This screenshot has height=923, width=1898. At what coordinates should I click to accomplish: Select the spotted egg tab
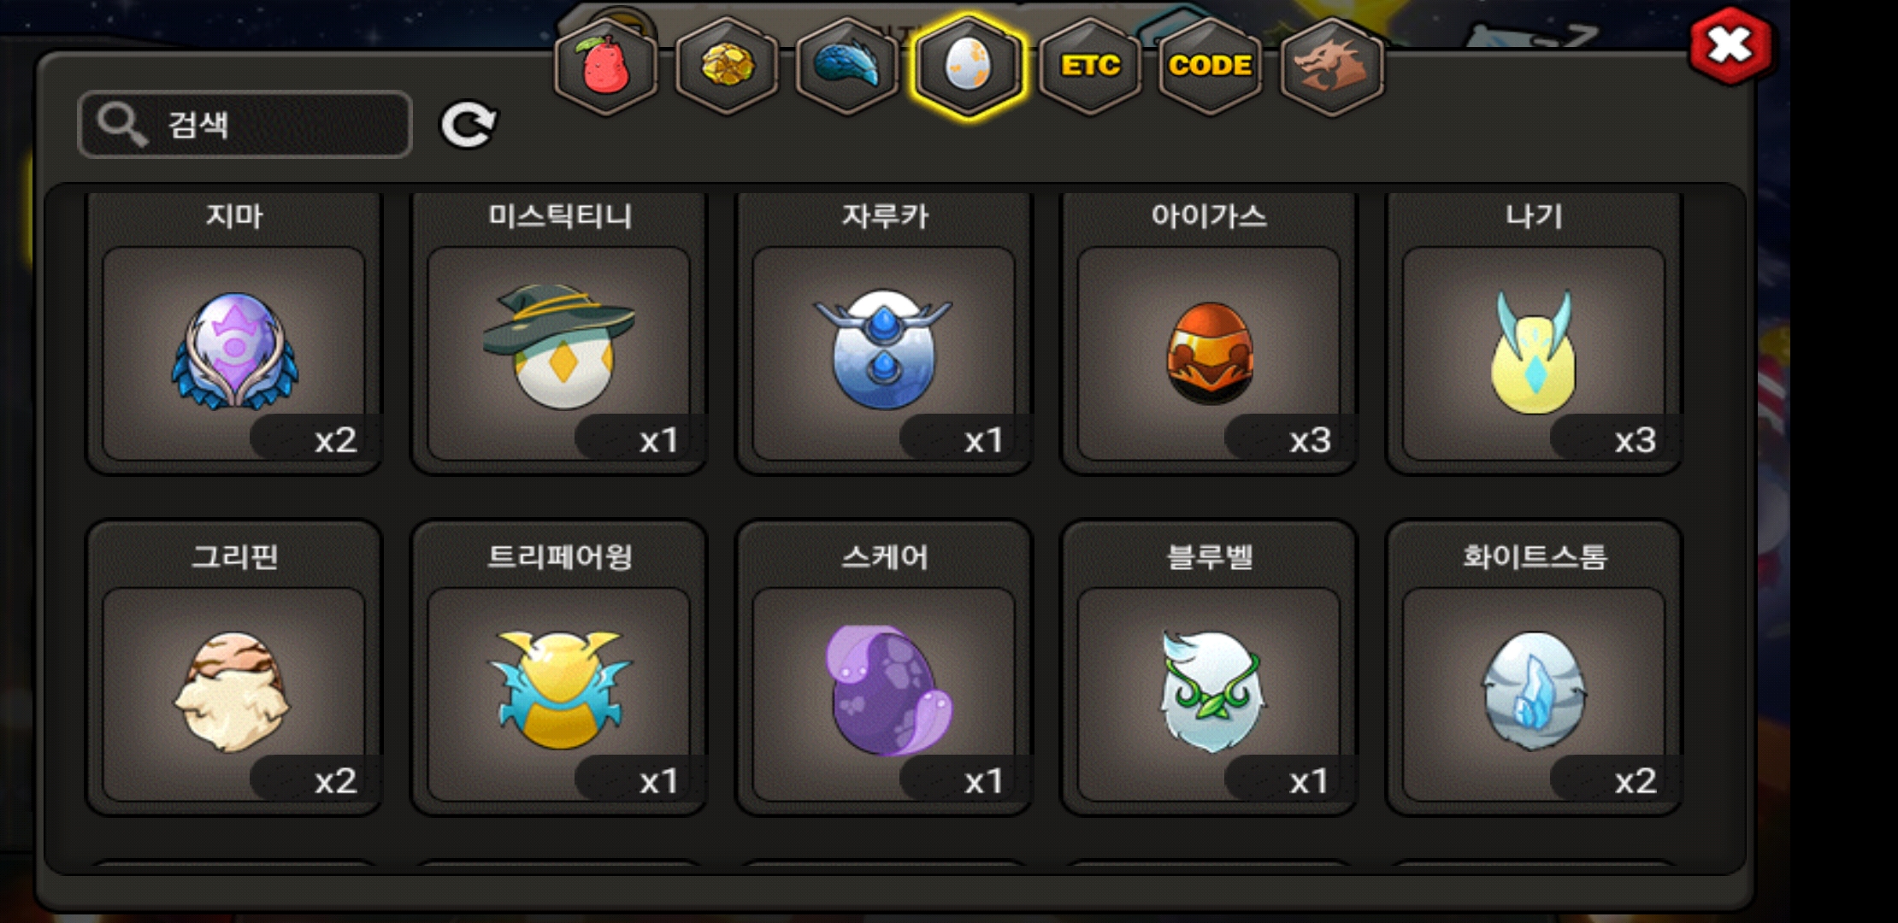(968, 67)
